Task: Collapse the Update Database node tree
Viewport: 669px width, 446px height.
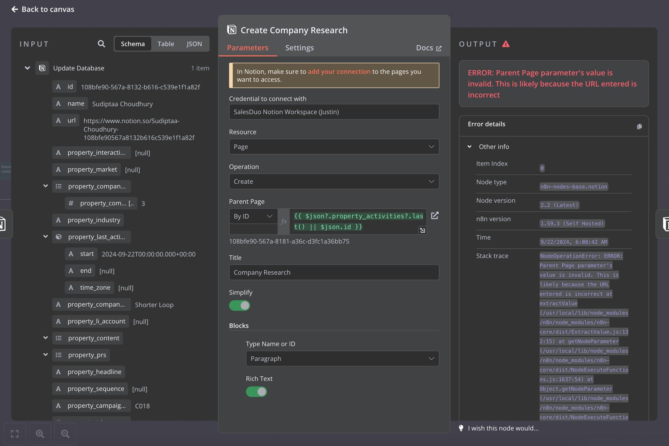Action: tap(27, 68)
